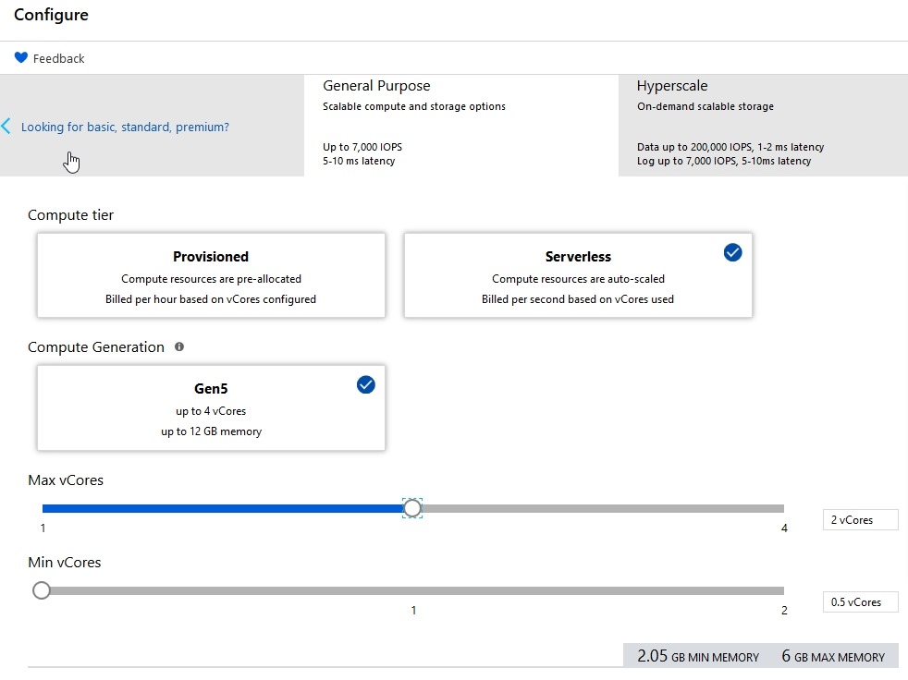This screenshot has width=908, height=680.
Task: Click the info icon next to Compute Generation
Action: pyautogui.click(x=179, y=347)
